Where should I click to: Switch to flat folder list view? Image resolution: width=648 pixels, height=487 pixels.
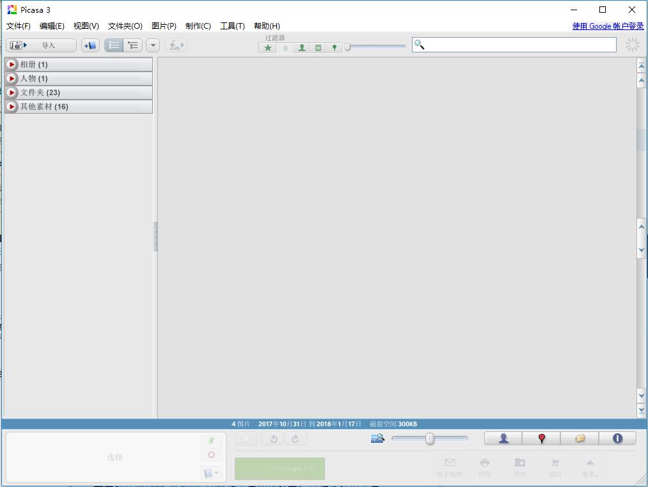point(114,45)
